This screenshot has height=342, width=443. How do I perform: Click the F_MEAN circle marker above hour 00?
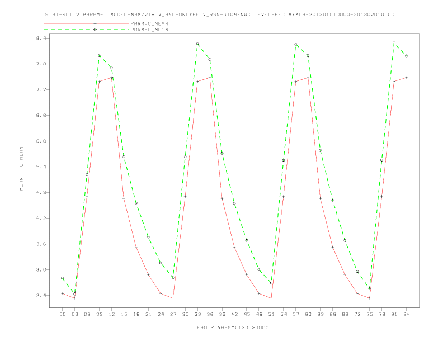point(63,278)
